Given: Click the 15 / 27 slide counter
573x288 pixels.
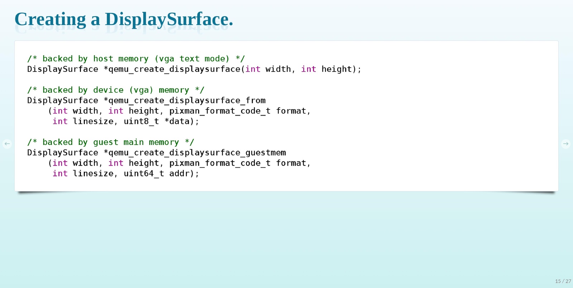Looking at the screenshot, I should pyautogui.click(x=563, y=281).
